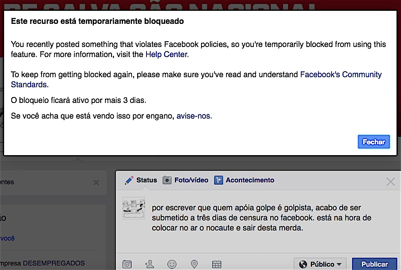Screen dimensions: 401x270
Task: Click the flag icon beside Acontecimento
Action: (219, 180)
